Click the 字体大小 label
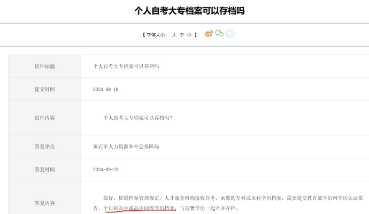The height and width of the screenshot is (214, 369). tap(157, 35)
